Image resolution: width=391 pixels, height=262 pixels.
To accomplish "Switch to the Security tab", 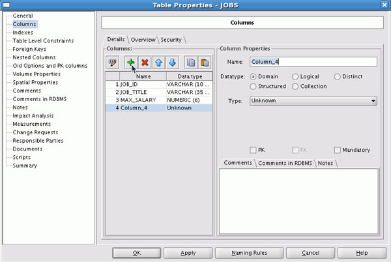I will [171, 40].
